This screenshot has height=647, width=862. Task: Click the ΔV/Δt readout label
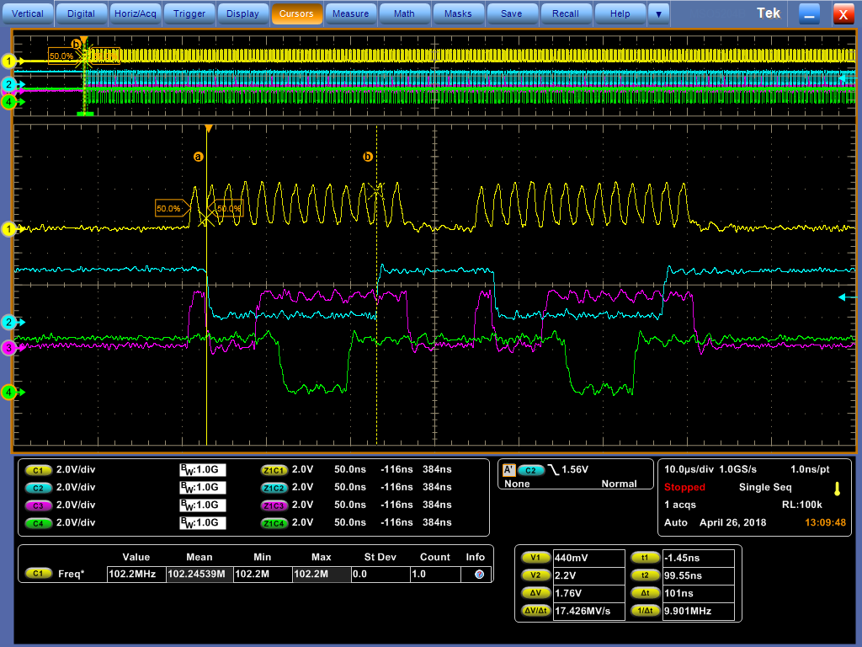click(535, 611)
